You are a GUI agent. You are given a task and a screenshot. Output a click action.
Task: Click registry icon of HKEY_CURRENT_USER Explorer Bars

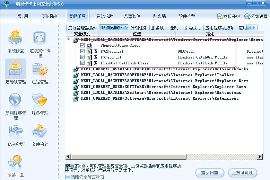tap(76, 87)
